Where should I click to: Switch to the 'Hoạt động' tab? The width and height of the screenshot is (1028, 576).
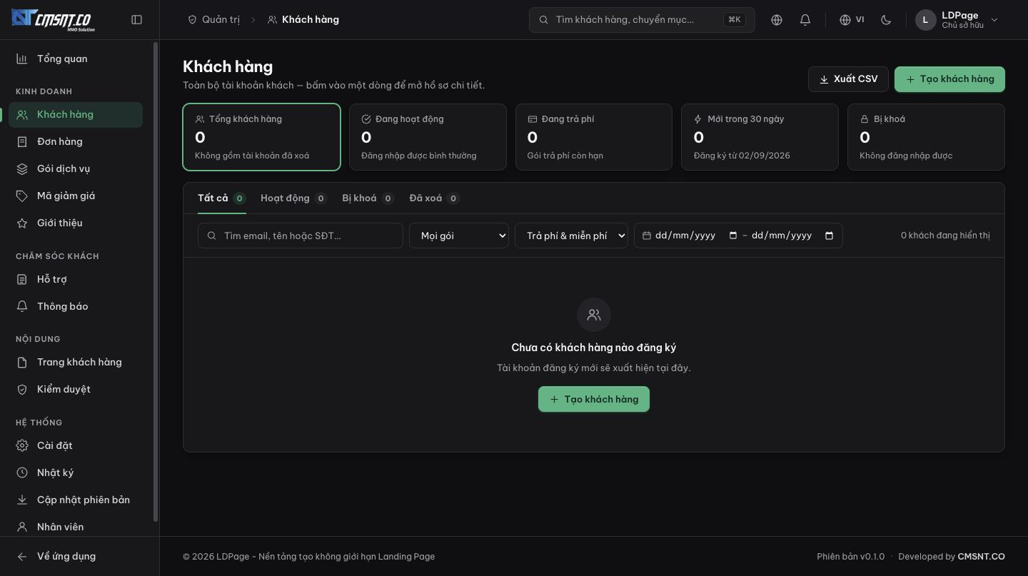pos(293,198)
